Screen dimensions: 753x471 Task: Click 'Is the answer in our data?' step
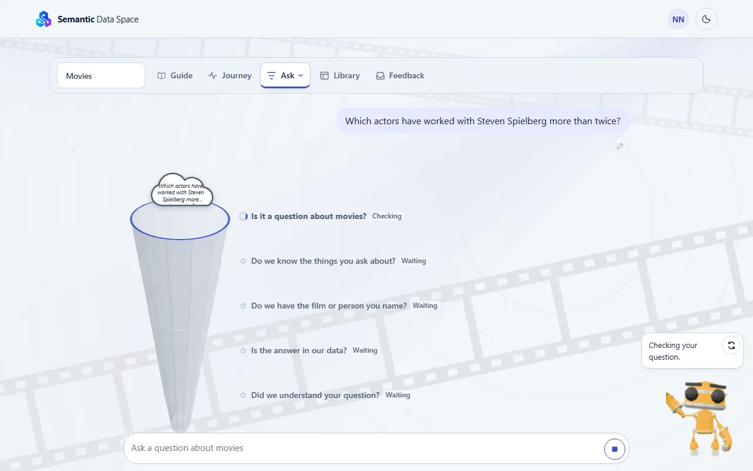pos(299,350)
